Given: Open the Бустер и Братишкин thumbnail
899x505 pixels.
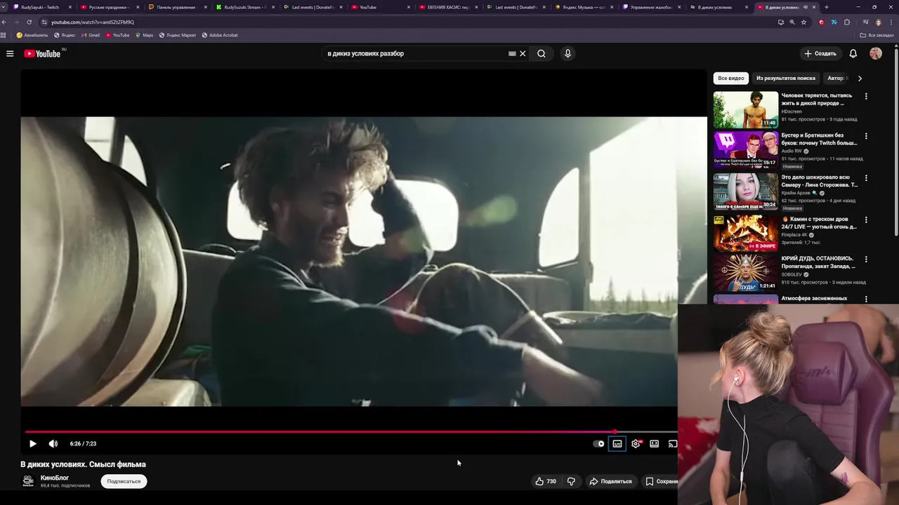Looking at the screenshot, I should pos(746,150).
